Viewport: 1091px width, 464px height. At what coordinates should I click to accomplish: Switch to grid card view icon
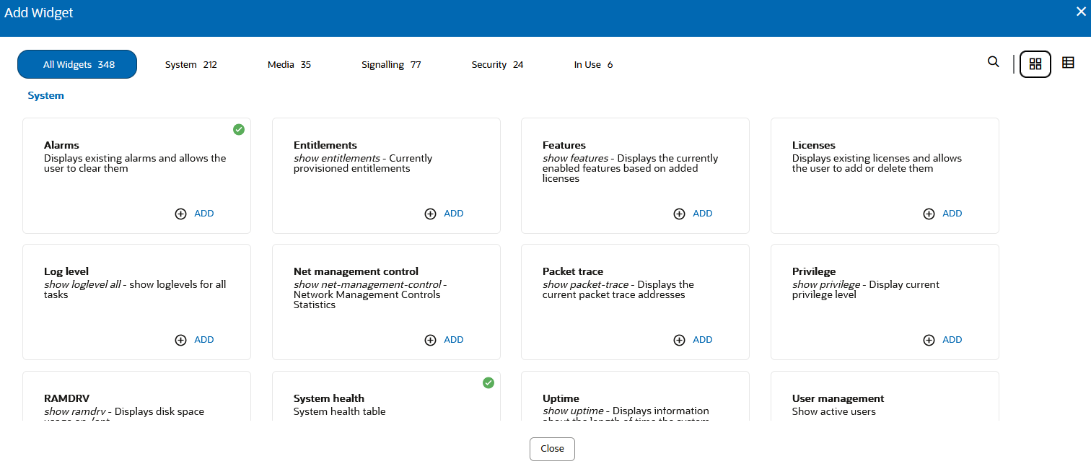tap(1035, 64)
